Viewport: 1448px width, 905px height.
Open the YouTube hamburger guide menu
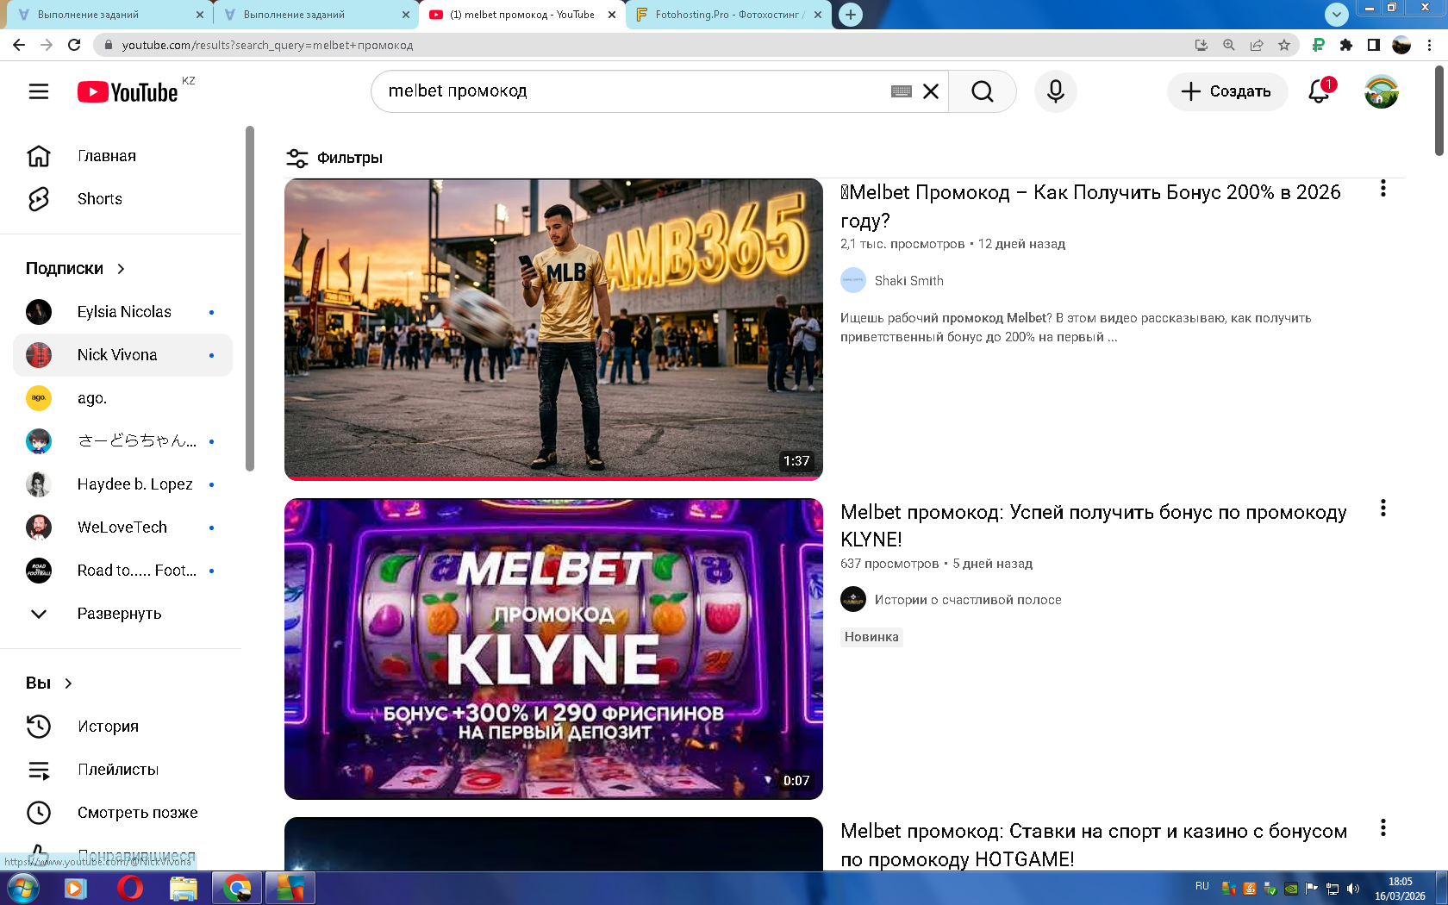39,91
